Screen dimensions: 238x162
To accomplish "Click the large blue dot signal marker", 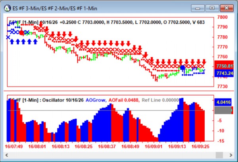I will 182,67.
